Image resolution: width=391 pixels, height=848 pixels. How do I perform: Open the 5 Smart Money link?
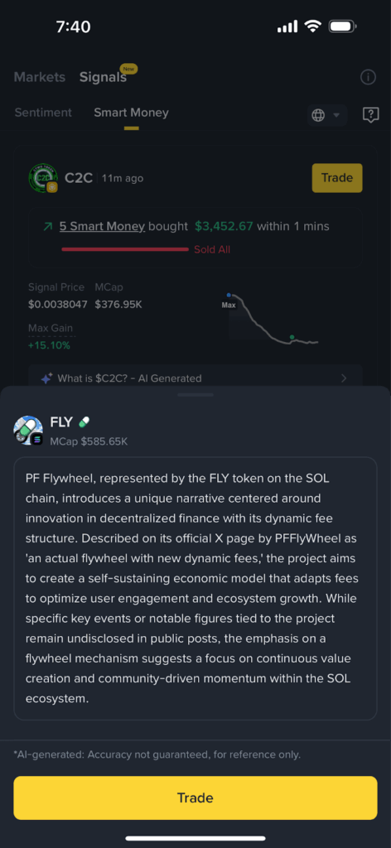(x=102, y=226)
